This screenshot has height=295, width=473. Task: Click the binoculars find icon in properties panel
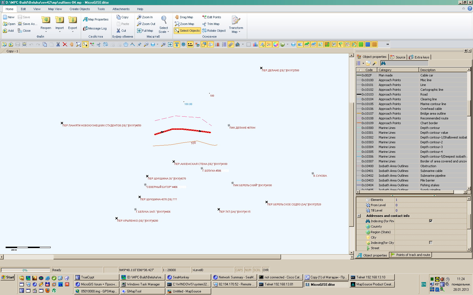click(383, 63)
